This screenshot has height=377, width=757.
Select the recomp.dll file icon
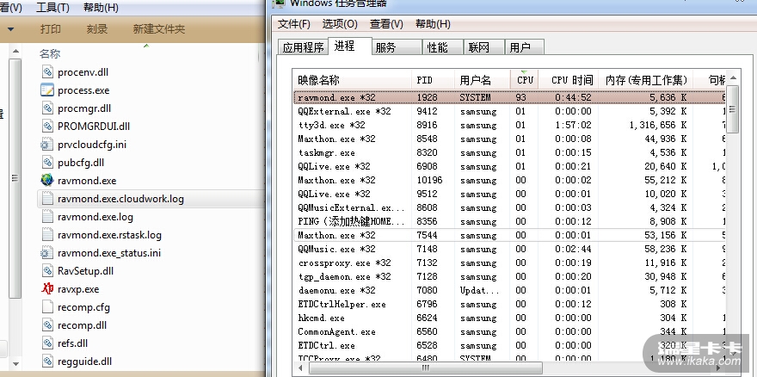[x=47, y=325]
